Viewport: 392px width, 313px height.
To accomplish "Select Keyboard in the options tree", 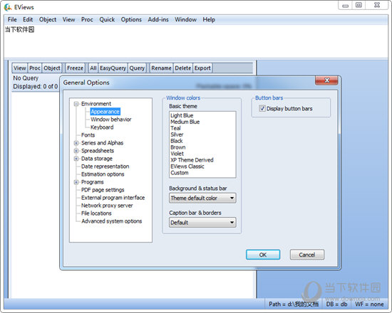I will tap(102, 127).
